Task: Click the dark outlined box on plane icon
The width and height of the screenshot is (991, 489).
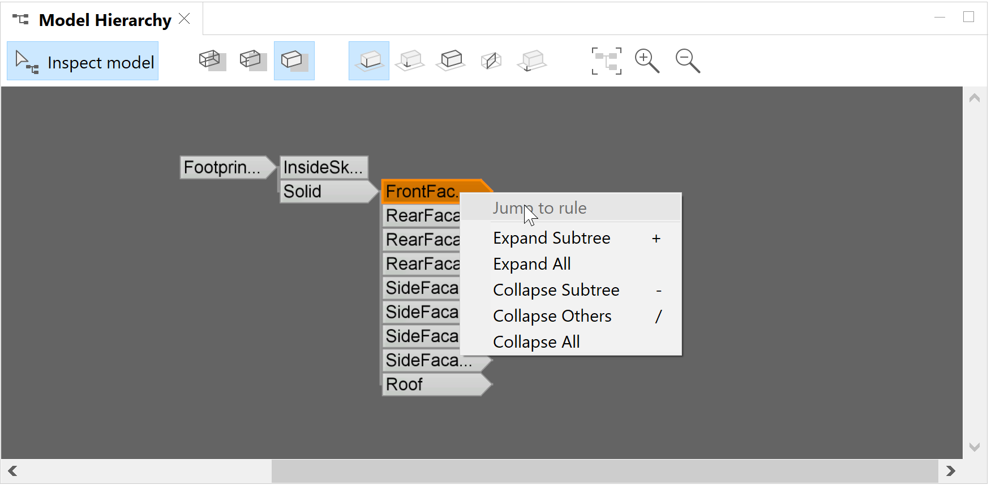Action: click(x=451, y=60)
